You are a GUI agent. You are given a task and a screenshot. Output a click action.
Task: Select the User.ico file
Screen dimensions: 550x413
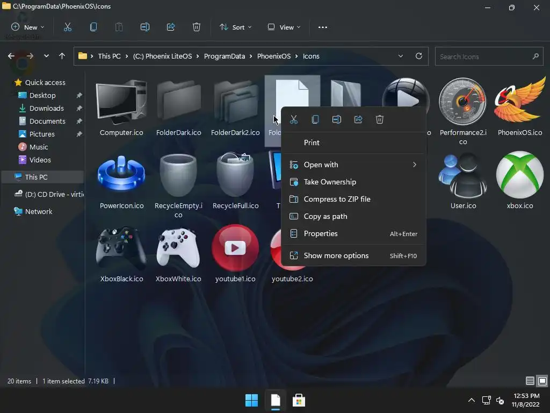pyautogui.click(x=463, y=182)
